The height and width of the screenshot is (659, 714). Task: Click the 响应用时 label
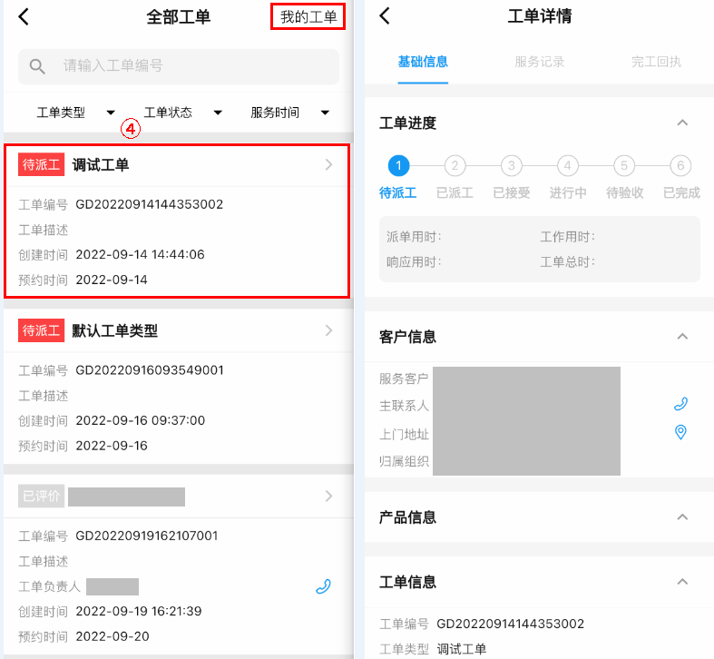414,262
